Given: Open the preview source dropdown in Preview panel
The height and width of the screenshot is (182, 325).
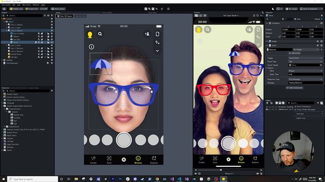Looking at the screenshot, I should (x=231, y=16).
